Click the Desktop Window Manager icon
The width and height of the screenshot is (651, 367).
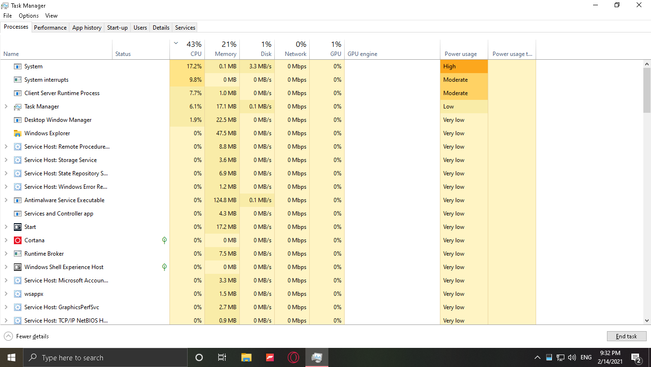point(18,120)
